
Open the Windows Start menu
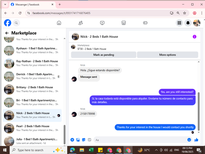click(5, 150)
